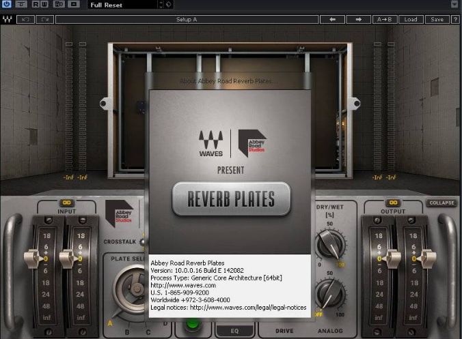Screen dimensions: 462x339
Task: Click left OUTPUT fader handle
Action: point(392,259)
